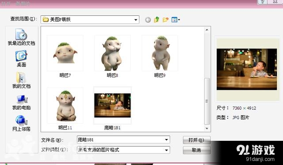
Task: Click the 7360 × 4912 size value
Action: coord(244,108)
